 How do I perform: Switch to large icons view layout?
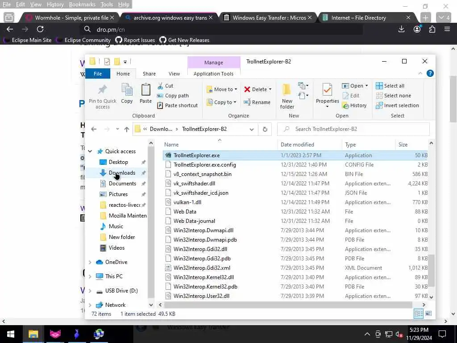[x=428, y=314]
